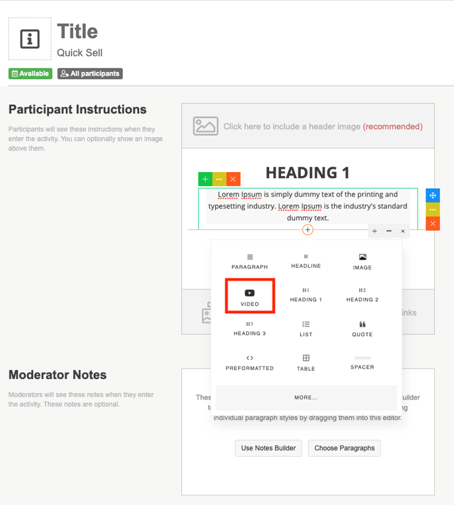Screen dimensions: 454x505
Task: Click the blue move handle beside the paragraph
Action: click(x=433, y=196)
